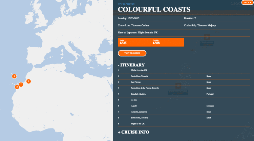Click the Colourful Coasts cruise title

click(x=154, y=9)
